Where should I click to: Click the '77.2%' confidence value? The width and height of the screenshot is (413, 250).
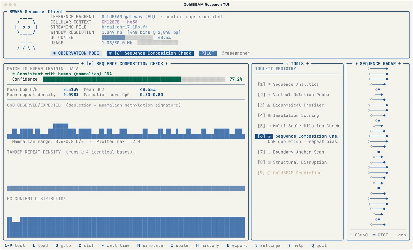pos(236,79)
